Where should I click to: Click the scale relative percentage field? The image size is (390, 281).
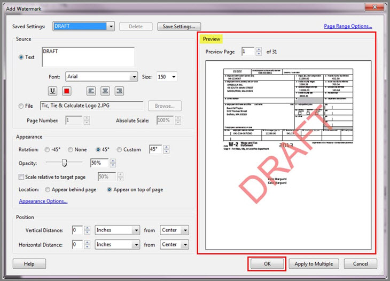coord(107,176)
